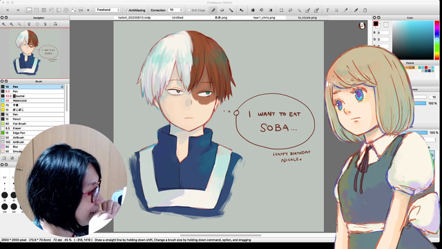Select the Hand tool icon

pos(365,10)
